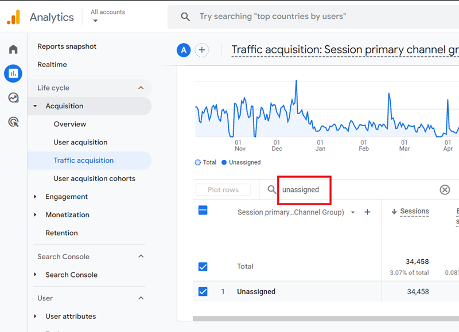Click the search magnifier in the top bar
The image size is (459, 332).
(x=185, y=16)
